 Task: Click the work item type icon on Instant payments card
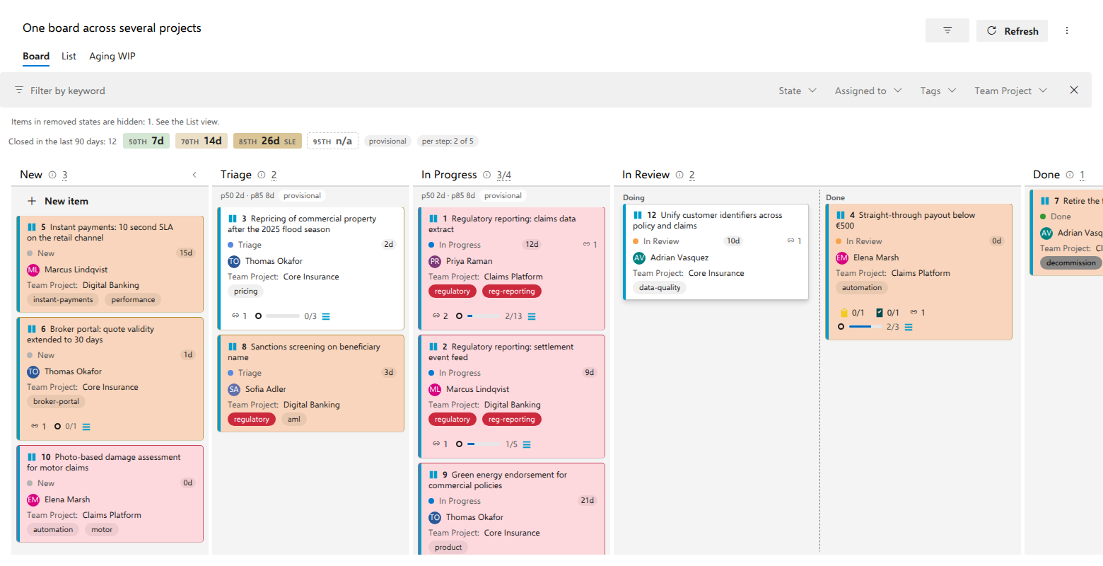pyautogui.click(x=32, y=227)
